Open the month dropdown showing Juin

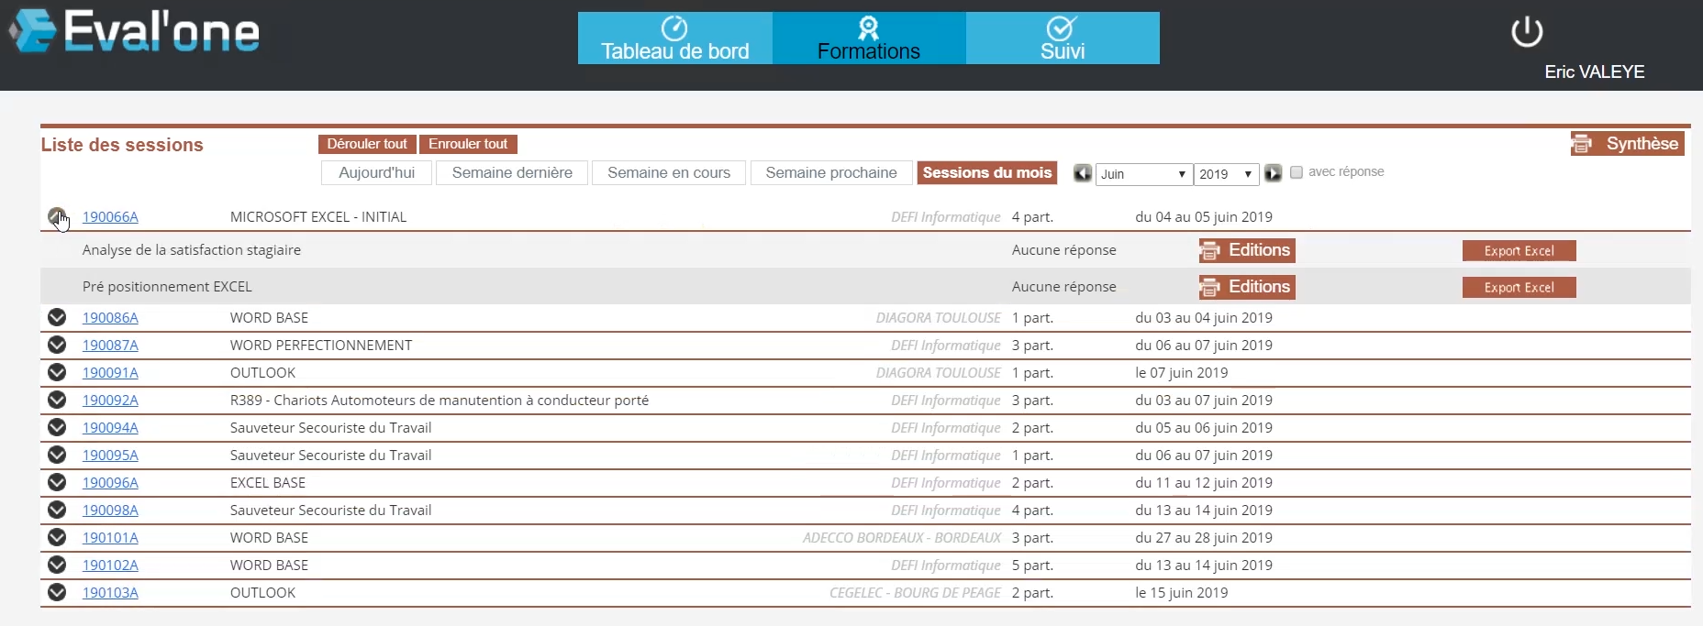1143,174
